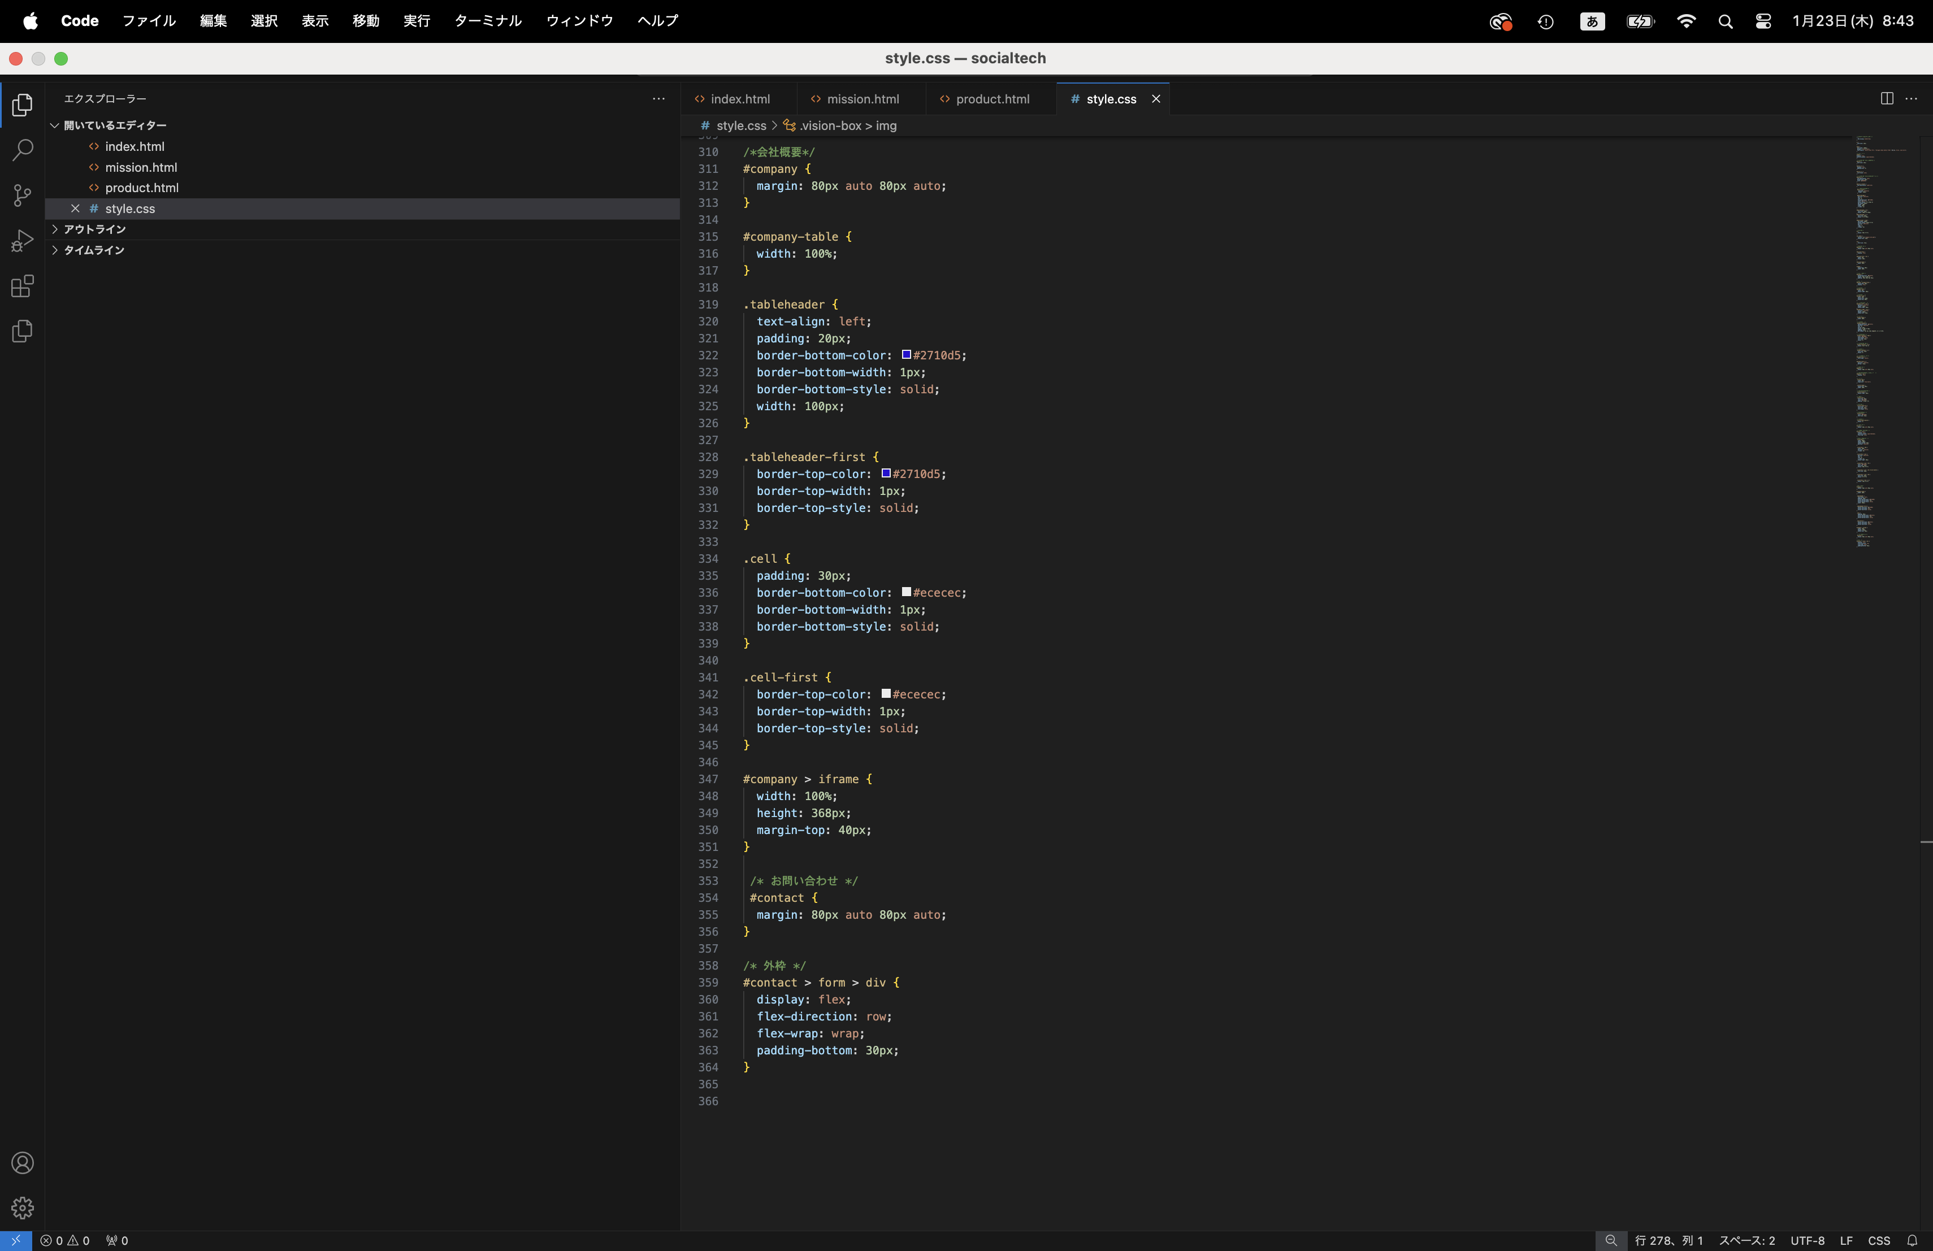The image size is (1933, 1251).
Task: Collapse the open editors section
Action: pos(54,125)
